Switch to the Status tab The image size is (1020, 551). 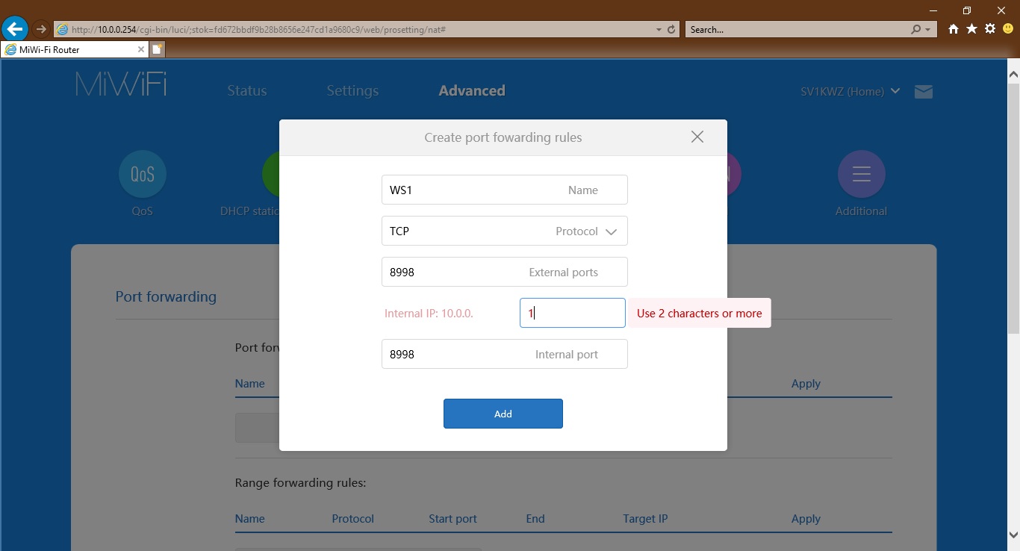247,91
